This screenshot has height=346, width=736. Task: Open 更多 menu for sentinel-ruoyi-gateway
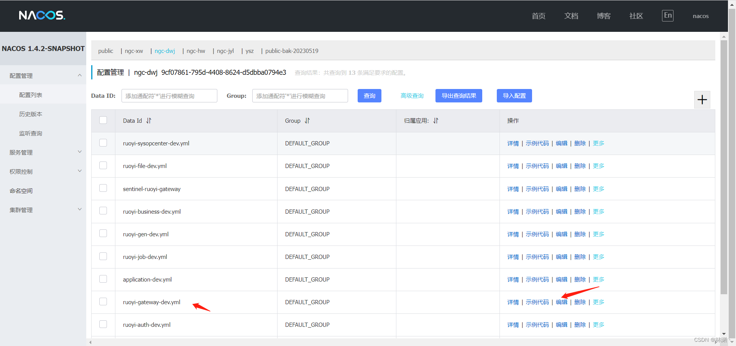point(598,189)
